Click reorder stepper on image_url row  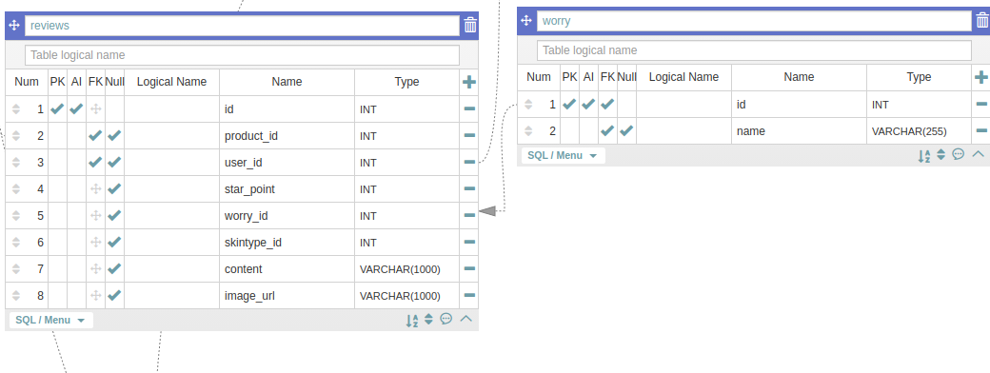coord(16,295)
